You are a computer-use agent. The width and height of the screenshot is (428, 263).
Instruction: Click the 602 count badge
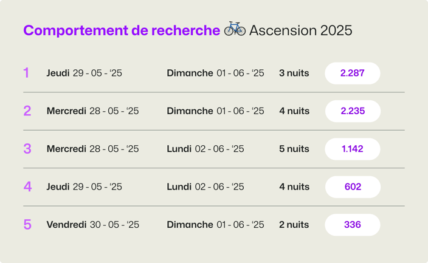[353, 187]
